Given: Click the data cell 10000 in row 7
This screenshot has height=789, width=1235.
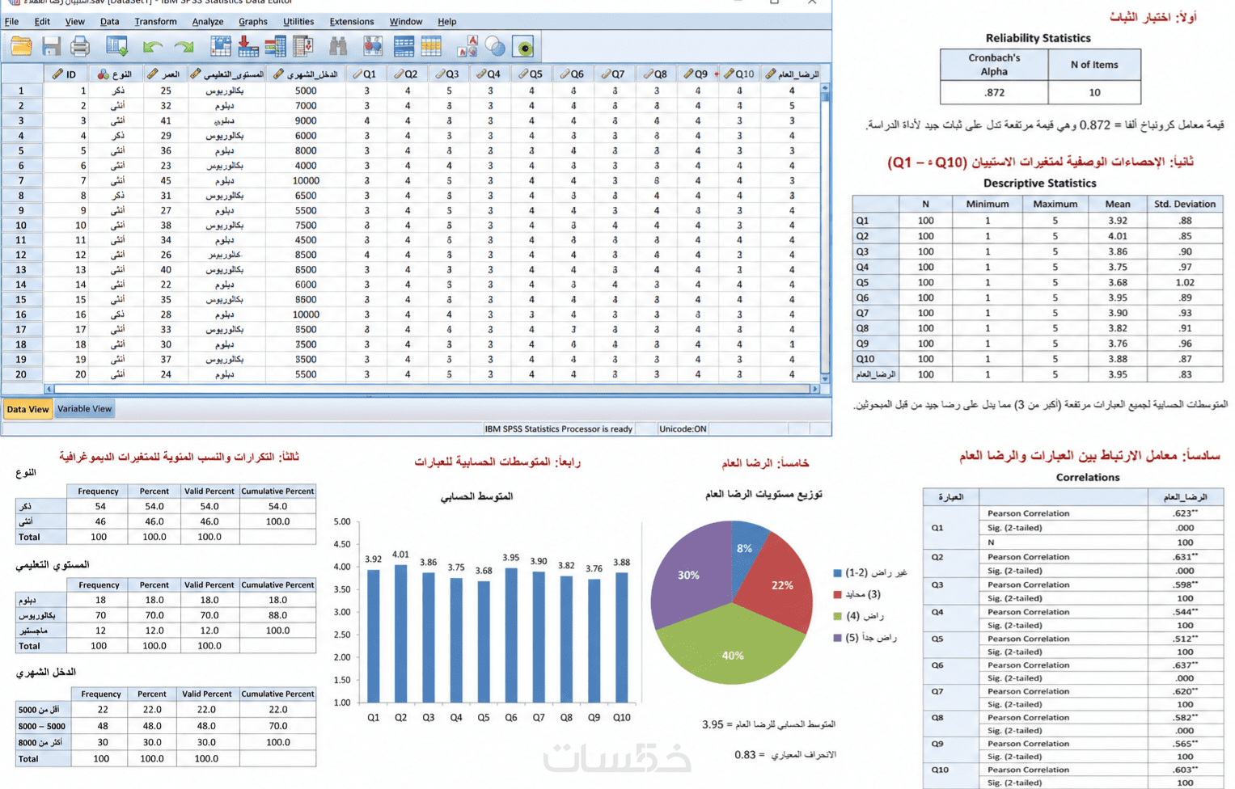Looking at the screenshot, I should click(306, 180).
